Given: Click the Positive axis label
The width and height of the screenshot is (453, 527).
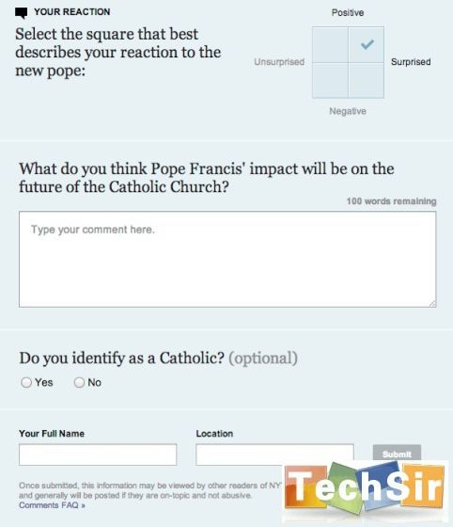Looking at the screenshot, I should [x=348, y=13].
